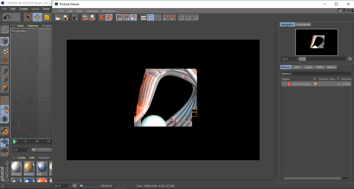Click the Open Image folder icon
The width and height of the screenshot is (354, 189).
[x=58, y=17]
